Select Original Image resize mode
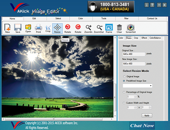This screenshot has height=130, width=170. [124, 76]
